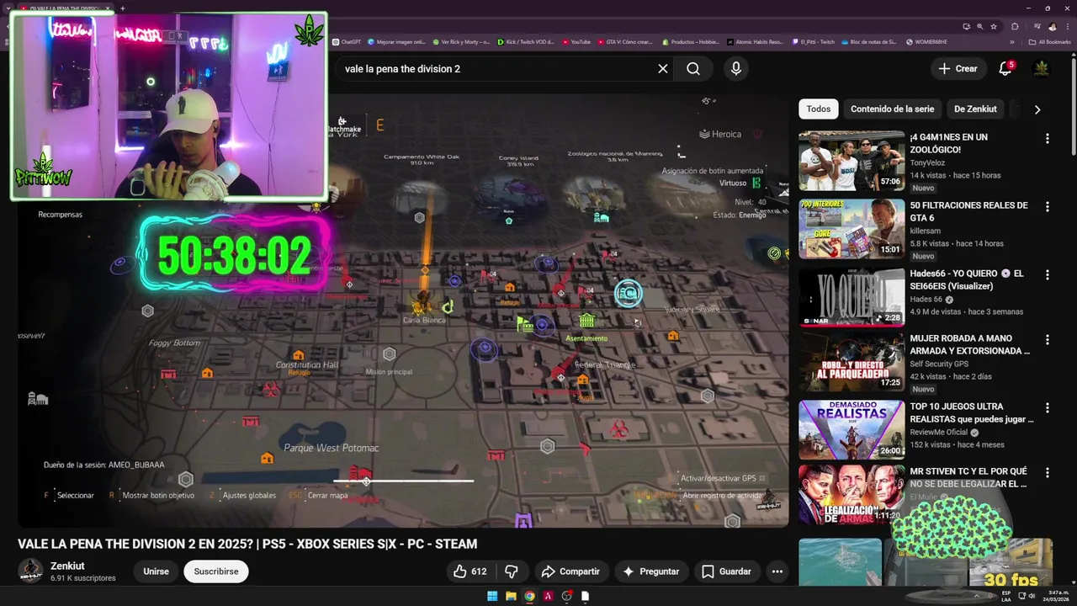Open the ChatGPT bookmark
The image size is (1077, 606).
pyautogui.click(x=347, y=41)
